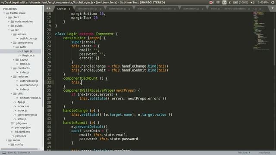Close the authReducer.js tab
276x155 pixels.
129,9
